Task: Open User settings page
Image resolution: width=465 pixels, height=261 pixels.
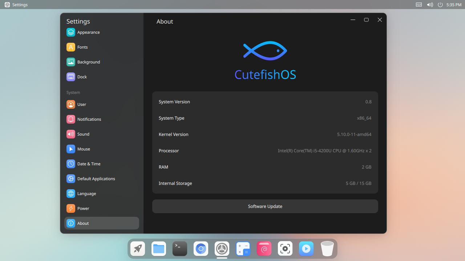Action: pos(102,104)
